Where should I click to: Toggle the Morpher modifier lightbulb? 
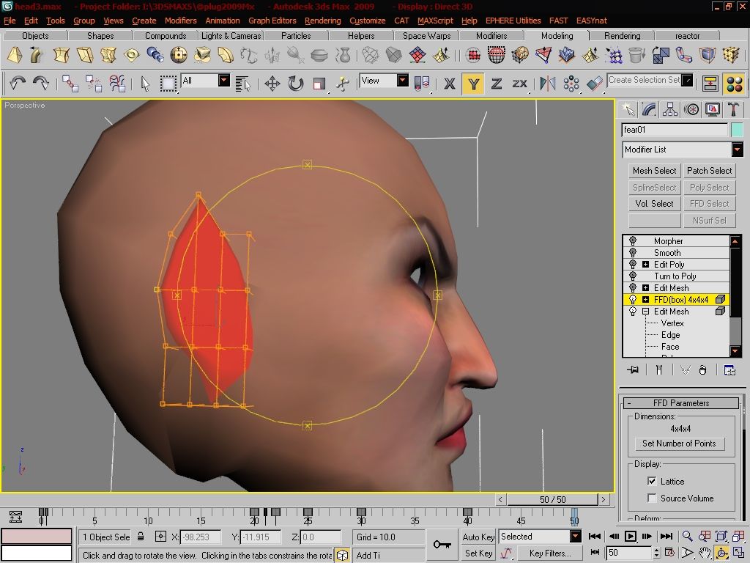[633, 240]
